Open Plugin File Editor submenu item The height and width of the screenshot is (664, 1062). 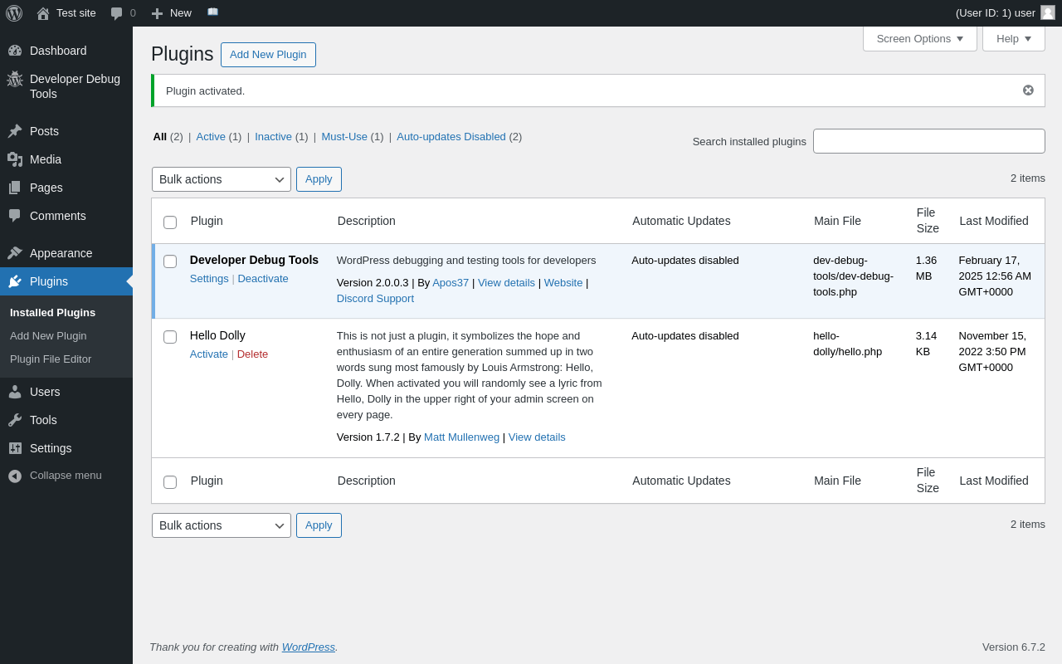click(x=51, y=359)
